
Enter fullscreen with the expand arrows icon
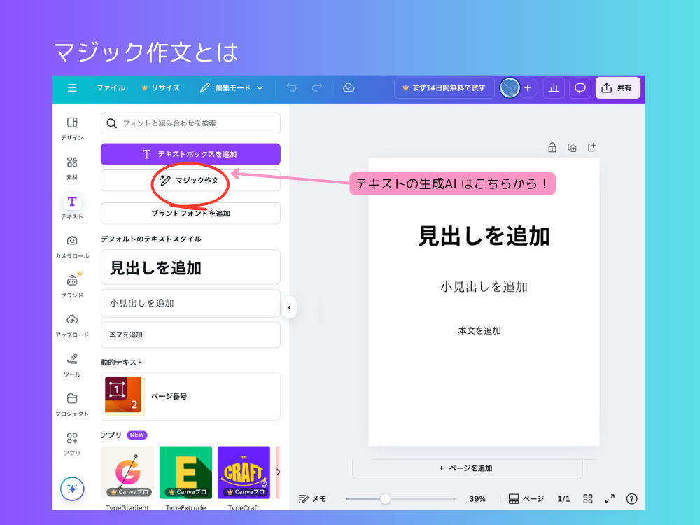click(610, 499)
